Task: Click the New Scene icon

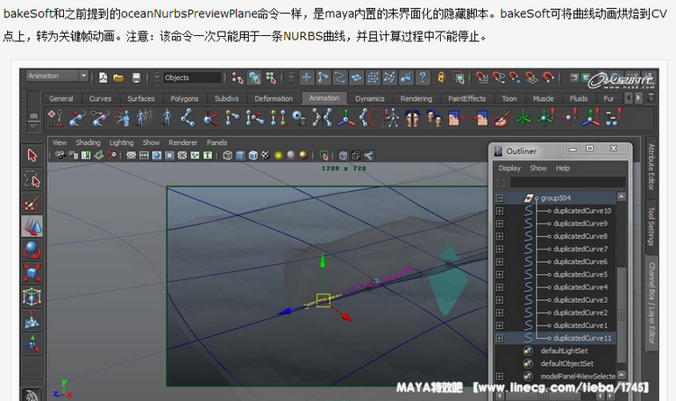Action: [x=103, y=77]
